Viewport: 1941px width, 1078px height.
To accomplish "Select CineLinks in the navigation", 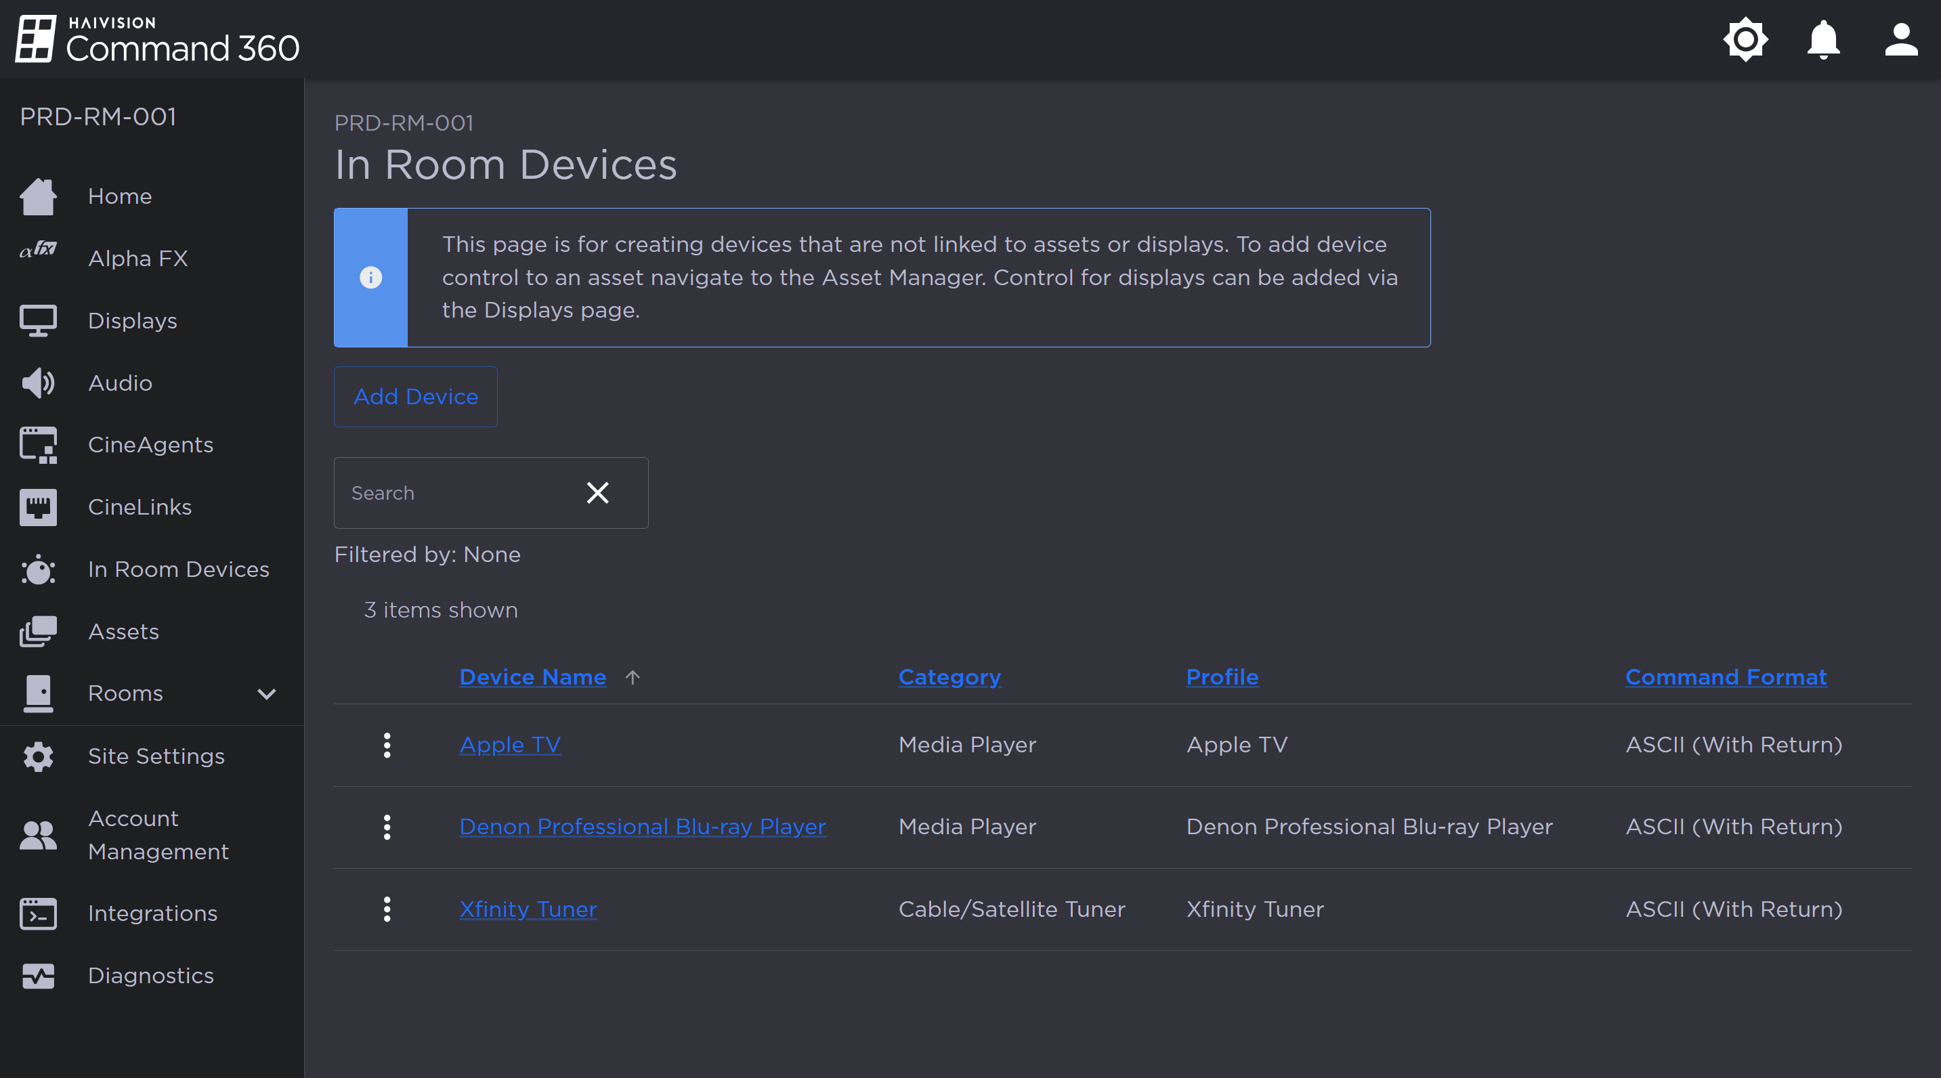I will click(x=140, y=506).
